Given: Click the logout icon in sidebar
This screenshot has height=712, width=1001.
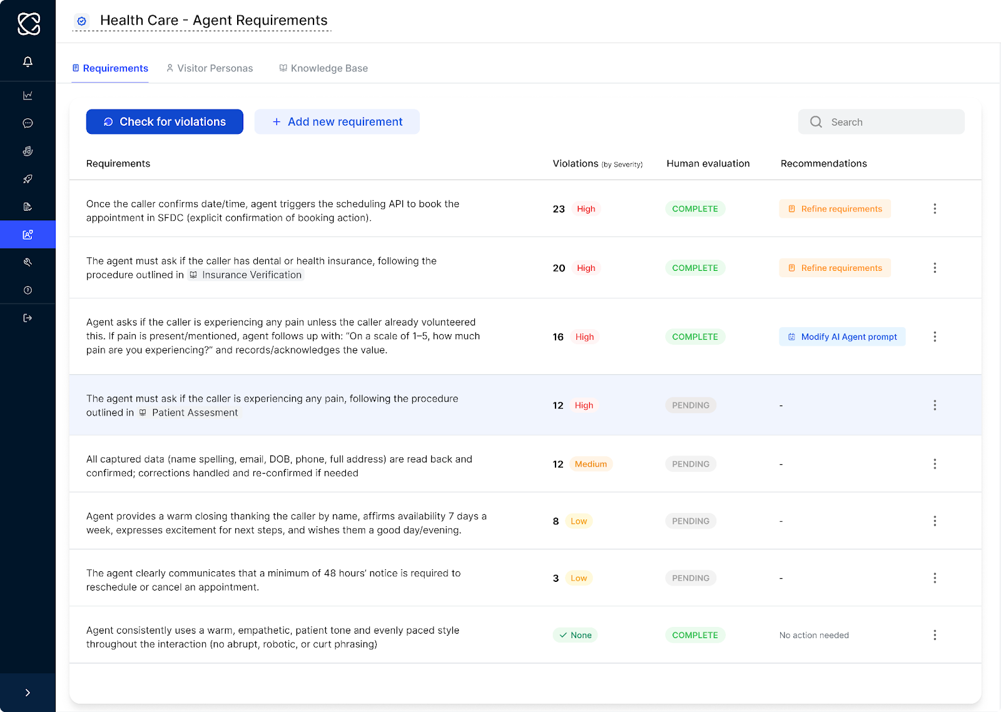Looking at the screenshot, I should [28, 318].
